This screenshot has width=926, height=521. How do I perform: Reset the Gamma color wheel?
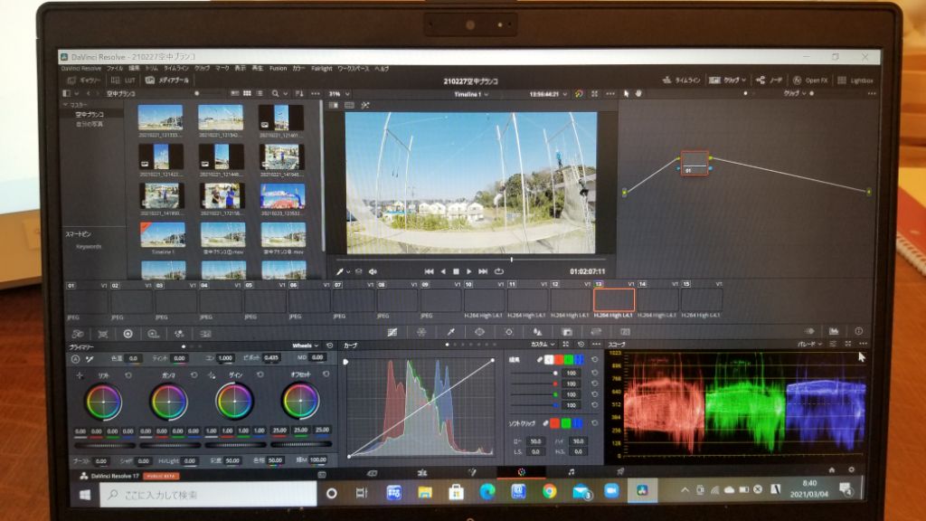point(196,374)
